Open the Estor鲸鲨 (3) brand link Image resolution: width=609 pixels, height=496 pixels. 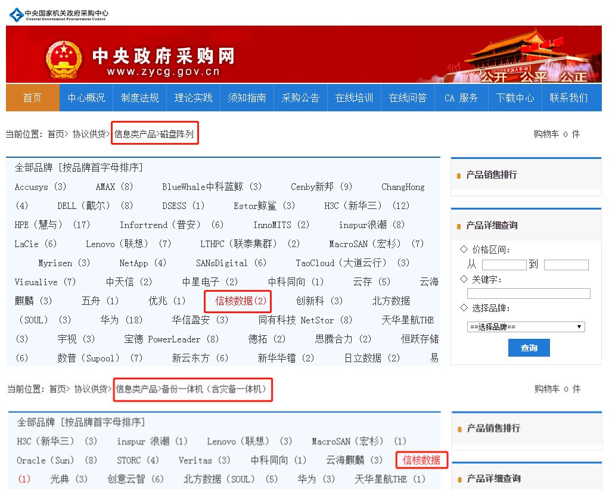[x=265, y=205]
